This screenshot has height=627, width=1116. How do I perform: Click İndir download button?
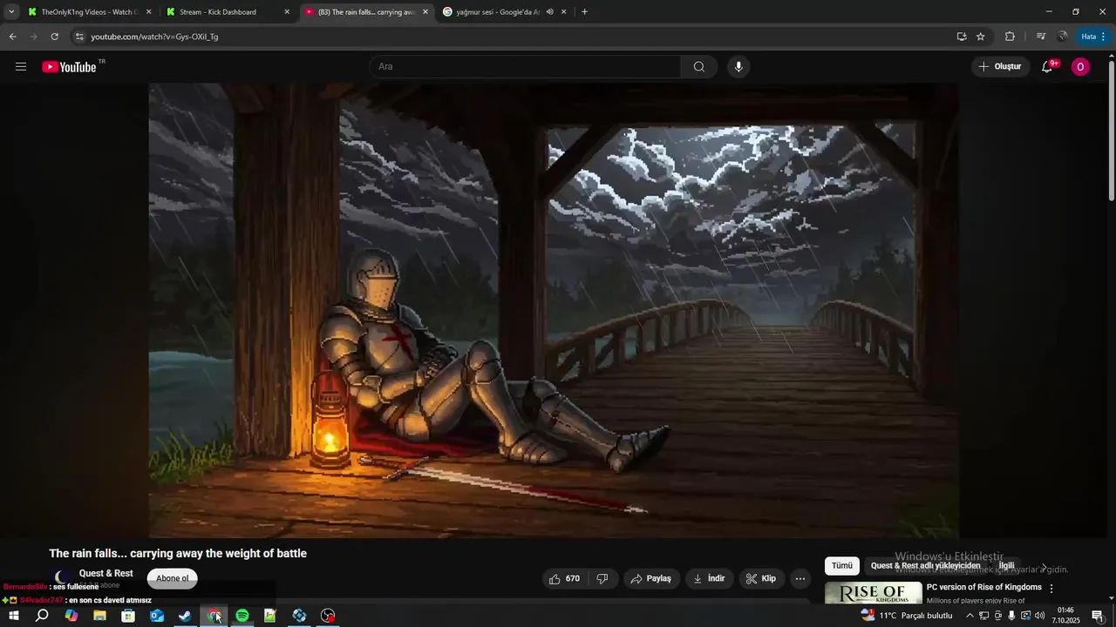pyautogui.click(x=710, y=578)
